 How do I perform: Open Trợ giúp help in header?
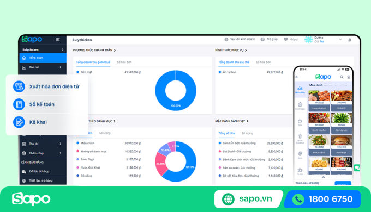coord(269,39)
